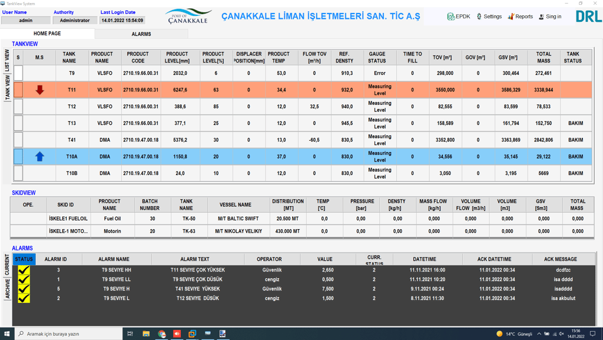Select tank name cell T9

(72, 73)
